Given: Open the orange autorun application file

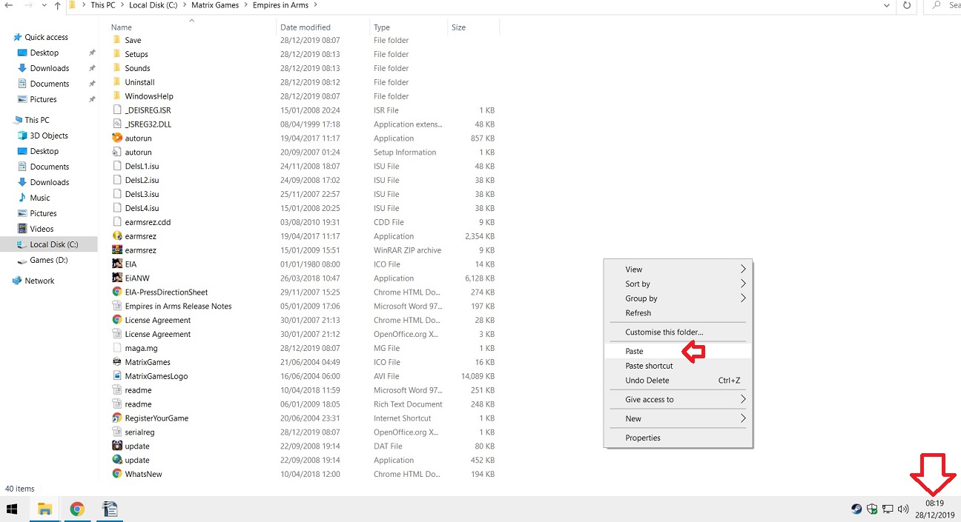Looking at the screenshot, I should pos(138,138).
